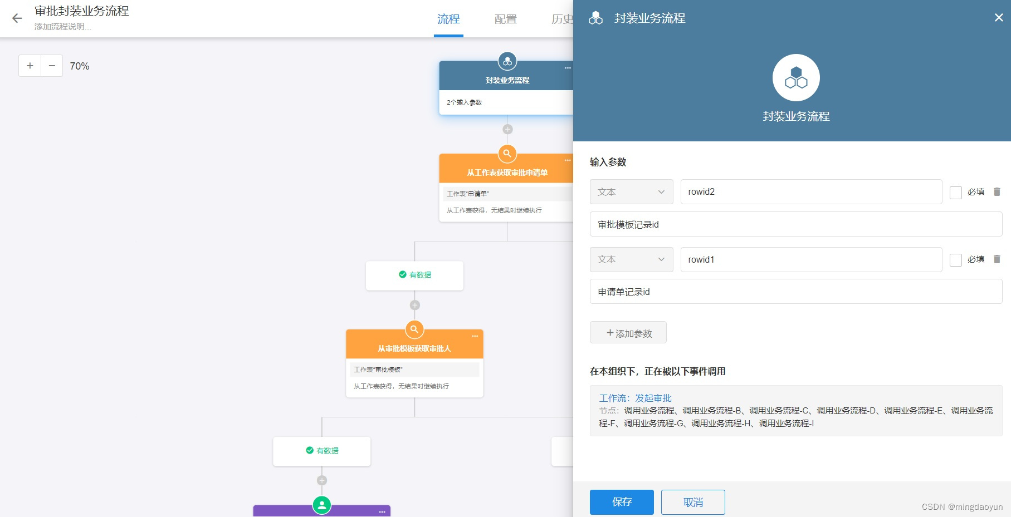Delete the rowid1 parameter via trash icon
Viewport: 1011px width, 517px height.
(x=997, y=259)
